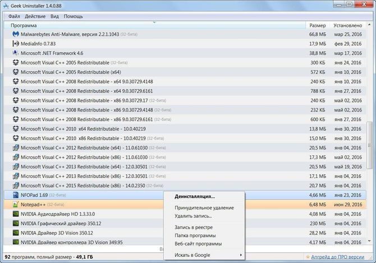
Task: Select Microsoft .NET Framework 4.6 row
Action: pos(185,53)
